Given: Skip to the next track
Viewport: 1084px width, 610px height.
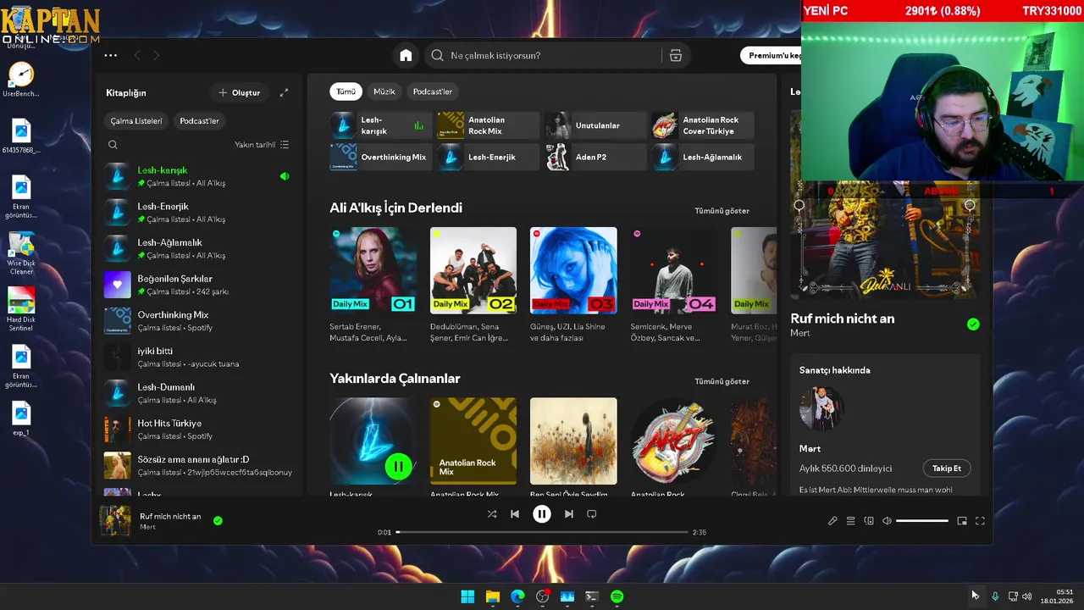Looking at the screenshot, I should pyautogui.click(x=569, y=513).
